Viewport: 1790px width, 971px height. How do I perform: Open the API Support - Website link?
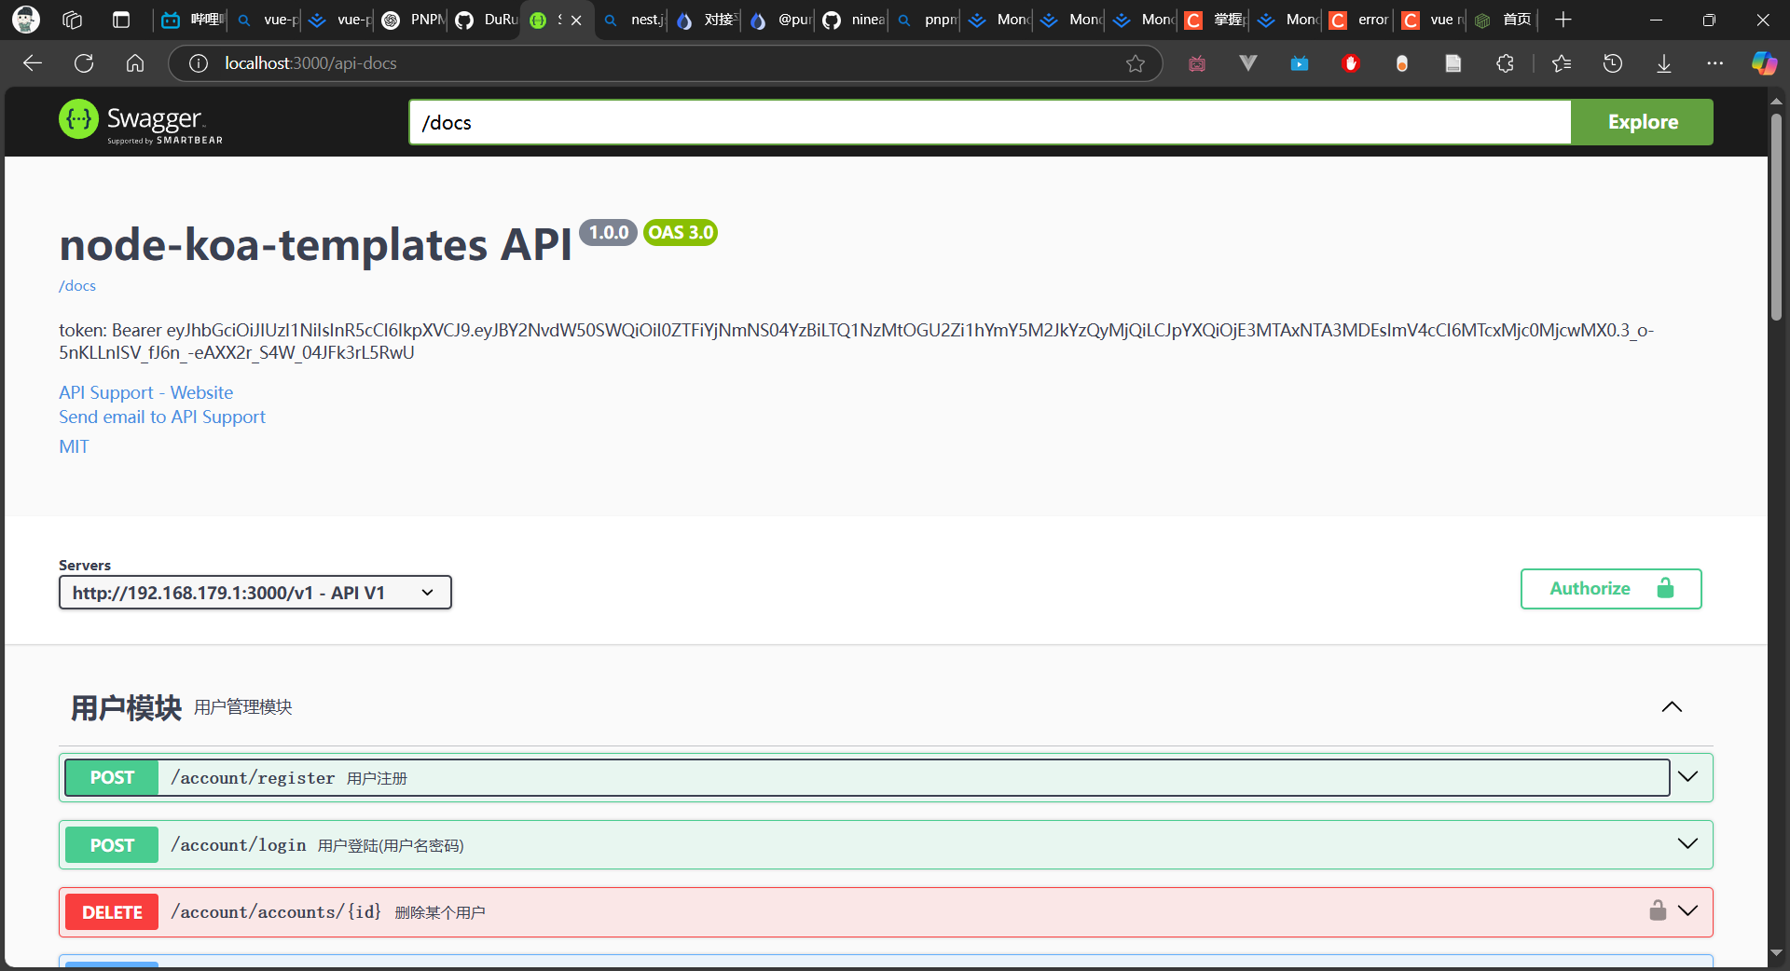pyautogui.click(x=146, y=393)
